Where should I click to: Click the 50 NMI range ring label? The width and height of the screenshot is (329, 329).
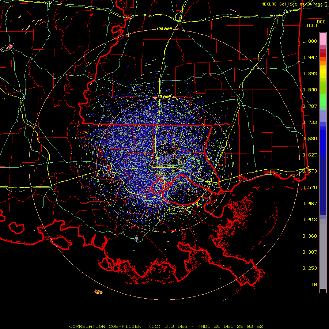164,97
